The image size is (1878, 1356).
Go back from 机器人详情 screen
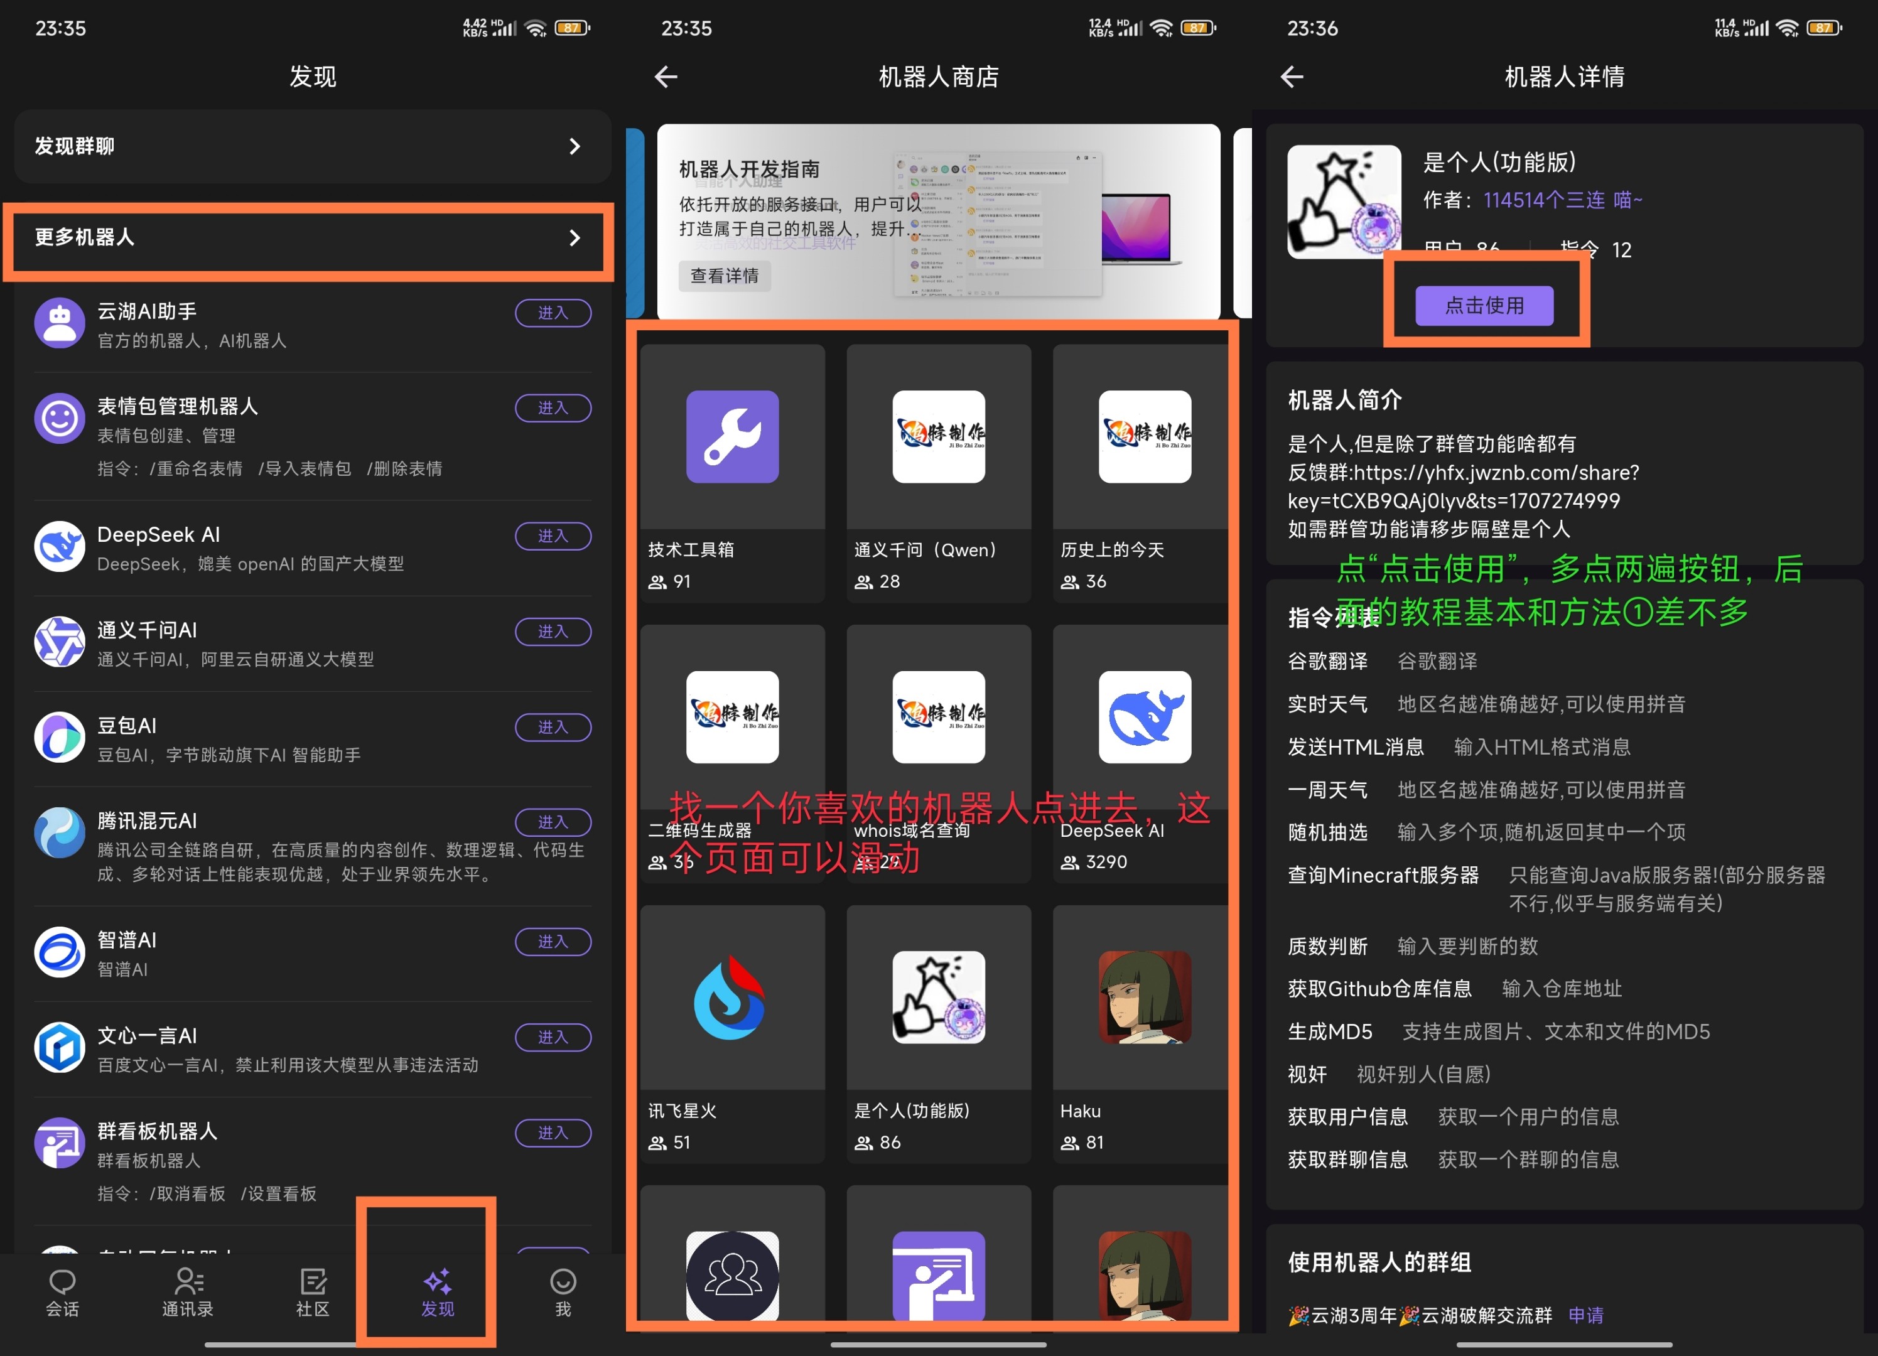pyautogui.click(x=1292, y=77)
